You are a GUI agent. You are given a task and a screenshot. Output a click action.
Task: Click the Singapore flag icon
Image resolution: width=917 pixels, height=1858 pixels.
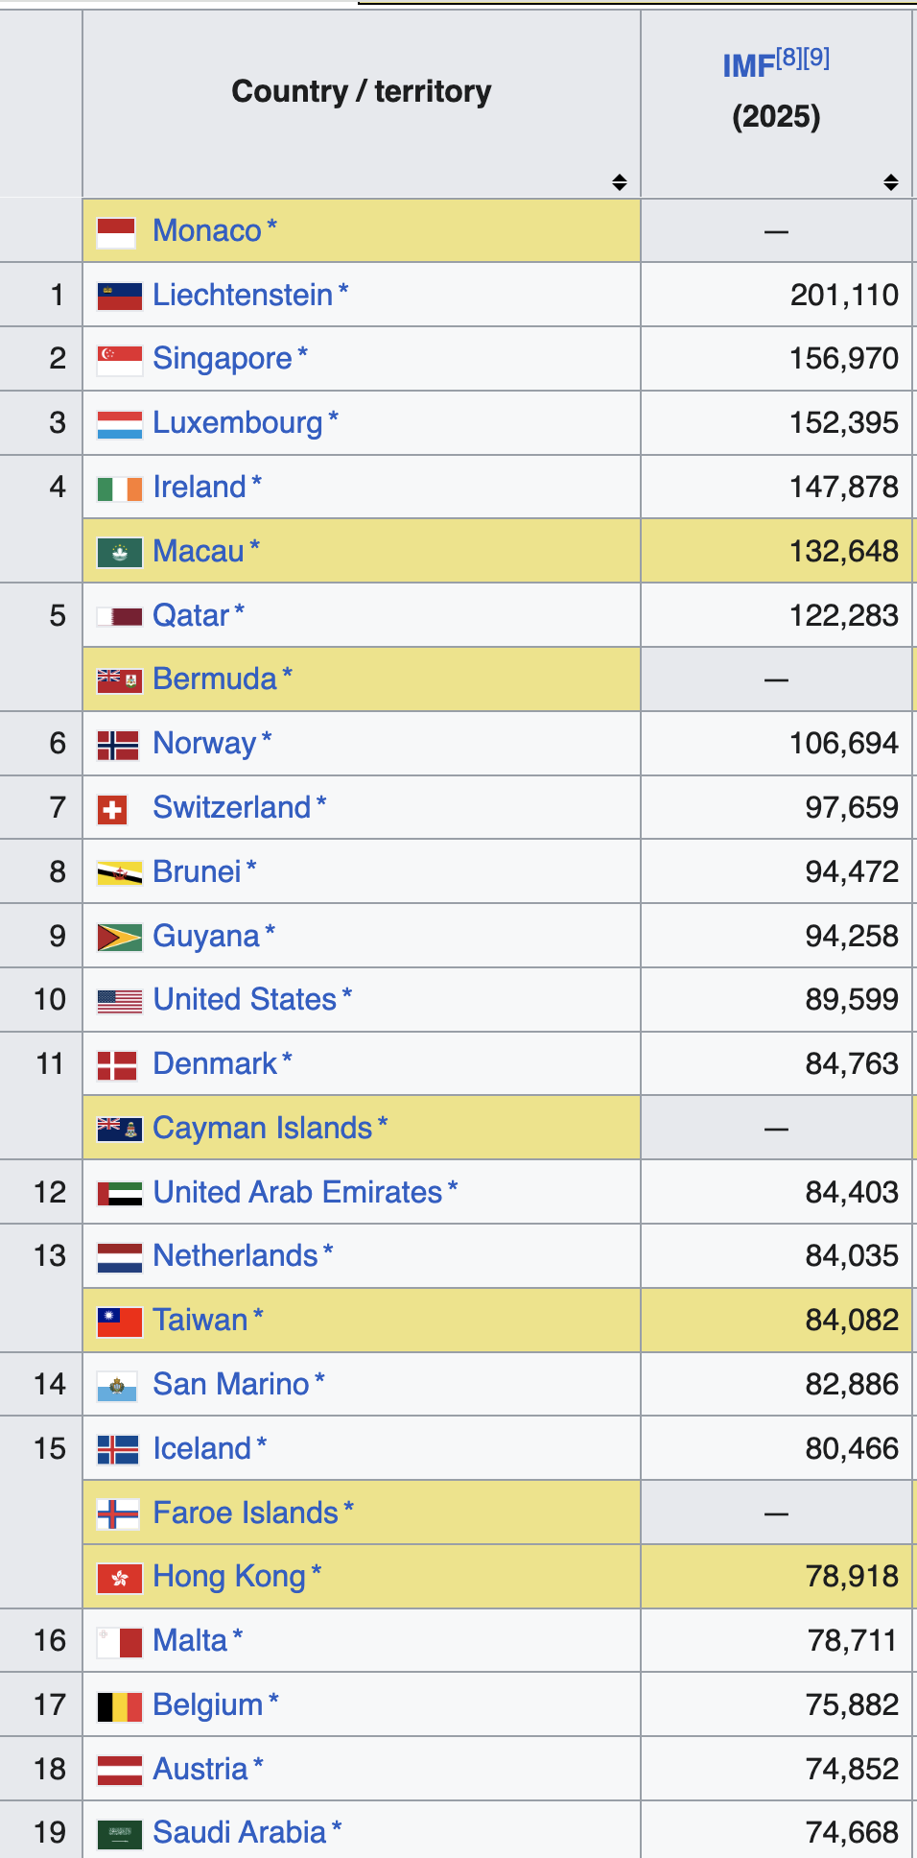120,360
